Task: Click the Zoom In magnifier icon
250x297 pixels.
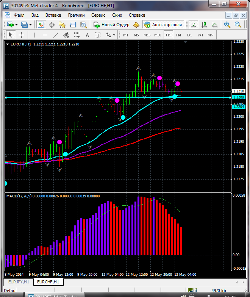Action: click(227, 25)
